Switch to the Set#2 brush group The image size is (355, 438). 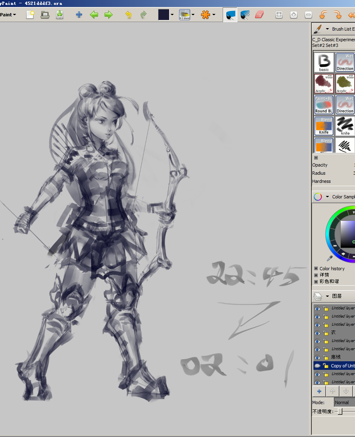[x=318, y=45]
